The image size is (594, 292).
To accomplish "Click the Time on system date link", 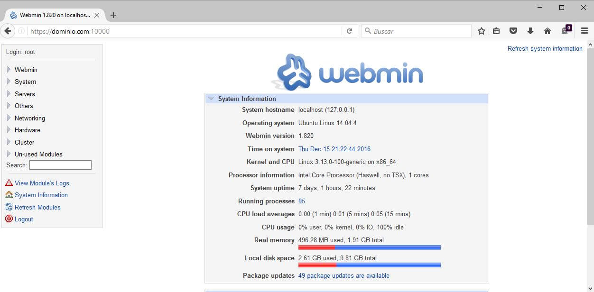I will [x=334, y=149].
